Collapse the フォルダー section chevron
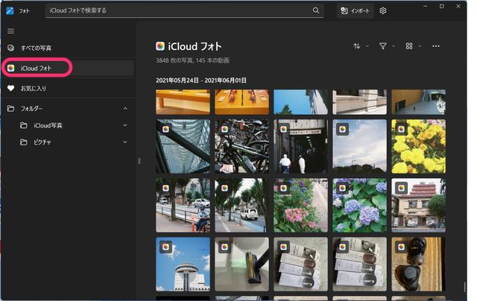The width and height of the screenshot is (477, 301). click(x=124, y=109)
